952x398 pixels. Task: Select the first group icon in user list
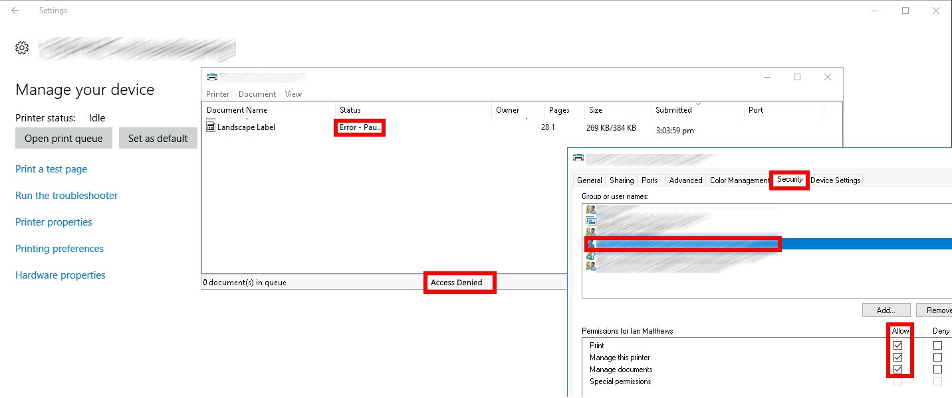pyautogui.click(x=590, y=209)
